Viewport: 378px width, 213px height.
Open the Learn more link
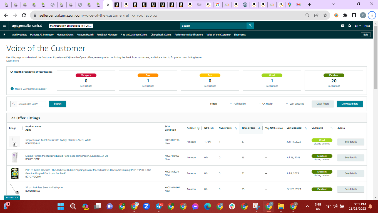13,61
